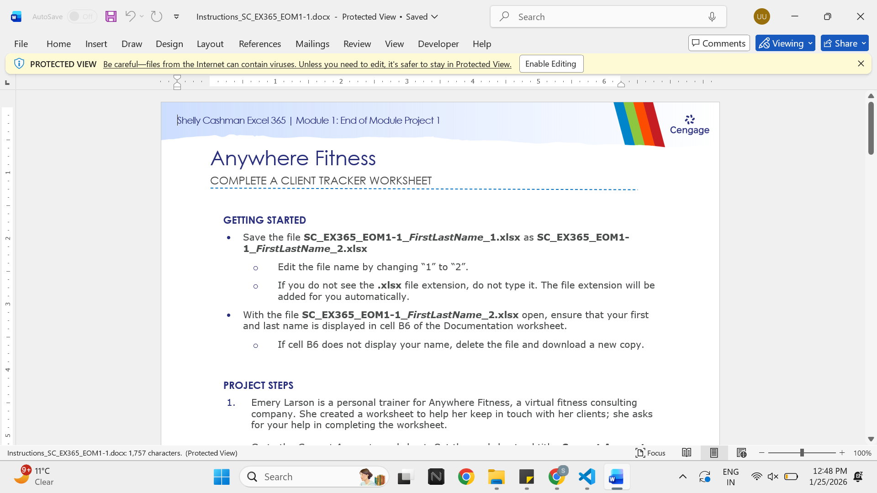The image size is (877, 493).
Task: Dismiss the Protected View message bar
Action: (x=861, y=64)
